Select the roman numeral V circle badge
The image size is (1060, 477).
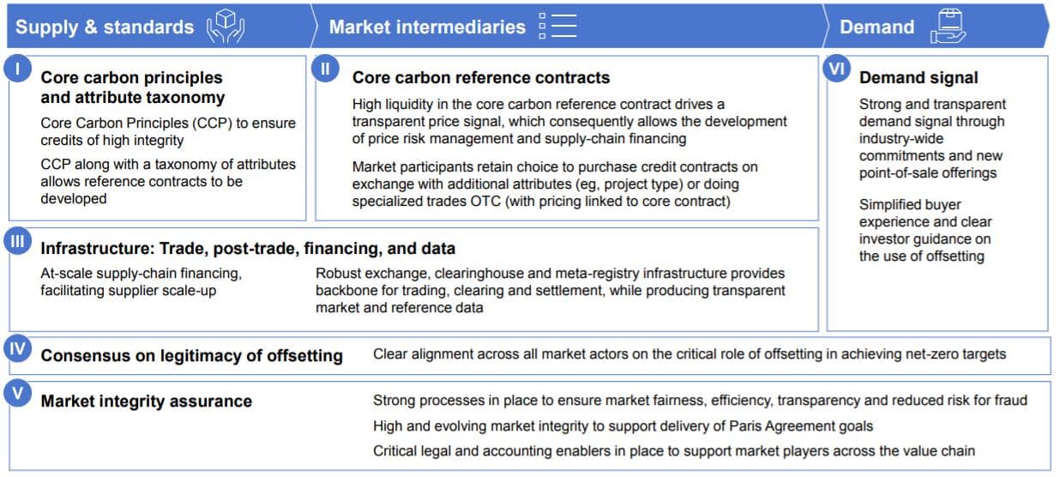[17, 394]
